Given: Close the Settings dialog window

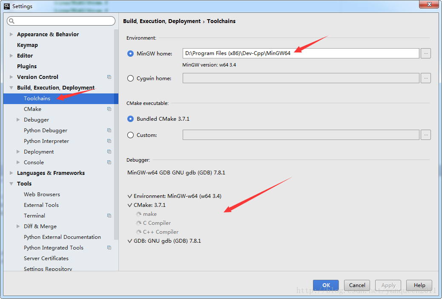Looking at the screenshot, I should [429, 4].
